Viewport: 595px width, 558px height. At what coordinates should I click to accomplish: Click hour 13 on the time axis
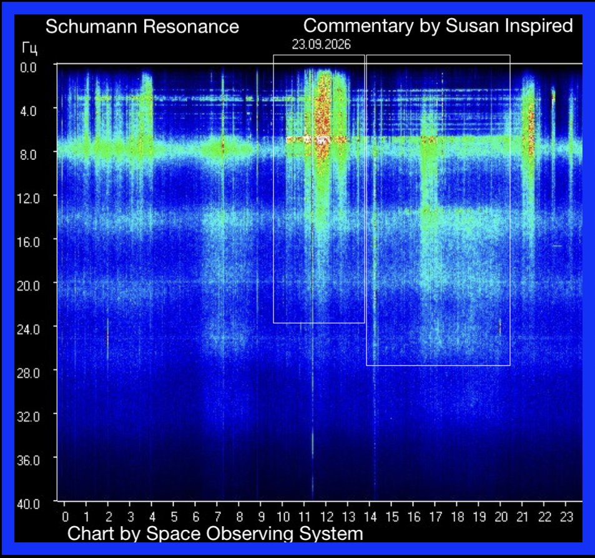pyautogui.click(x=349, y=517)
